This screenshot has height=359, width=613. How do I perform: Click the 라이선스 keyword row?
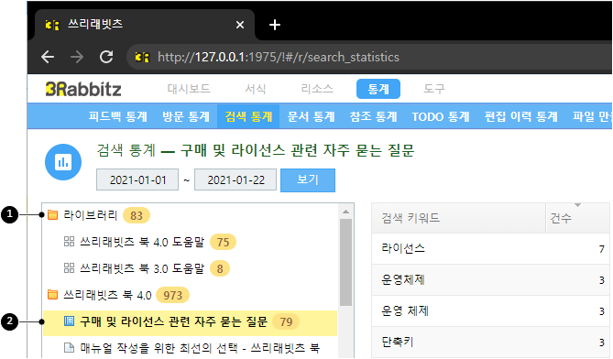[490, 248]
